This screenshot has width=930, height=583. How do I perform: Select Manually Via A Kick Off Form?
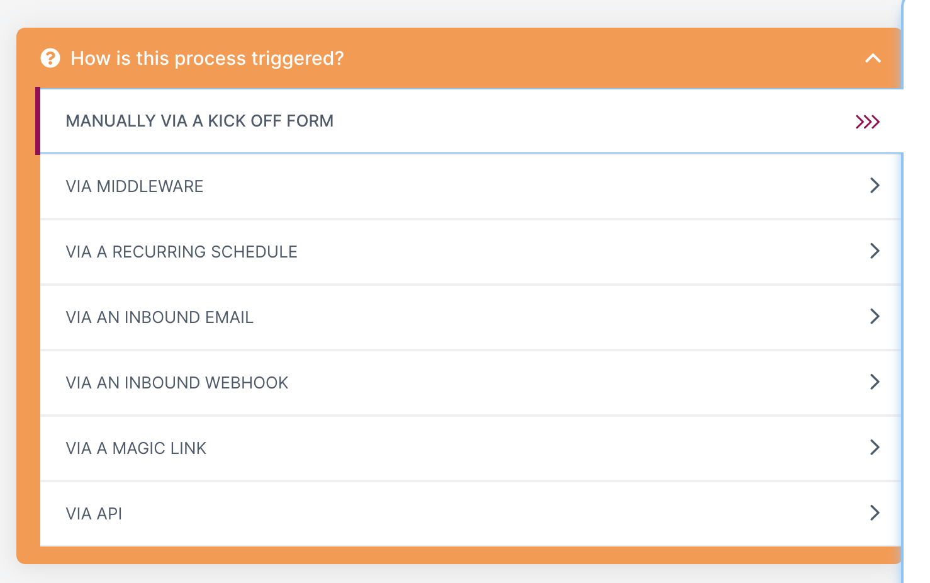[x=199, y=121]
